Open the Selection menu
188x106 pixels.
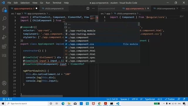click(x=25, y=3)
